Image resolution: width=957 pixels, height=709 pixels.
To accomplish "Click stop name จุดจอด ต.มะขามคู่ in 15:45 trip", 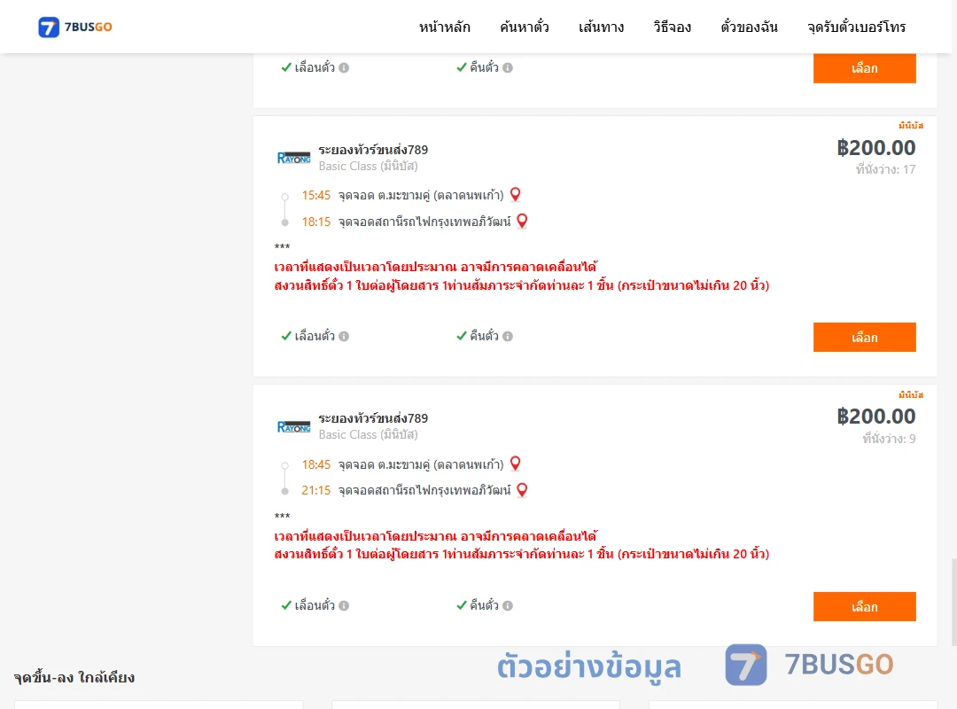I will point(421,195).
